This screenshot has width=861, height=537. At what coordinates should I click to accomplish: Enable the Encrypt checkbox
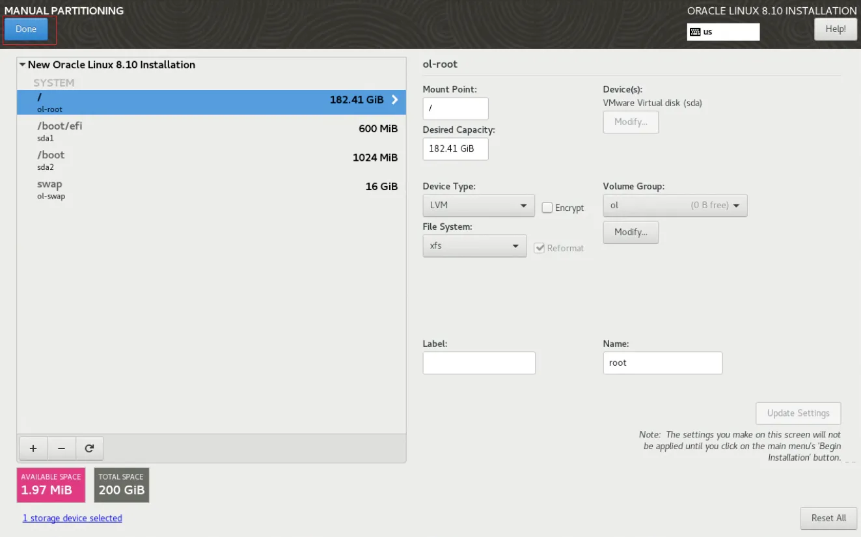coord(547,208)
